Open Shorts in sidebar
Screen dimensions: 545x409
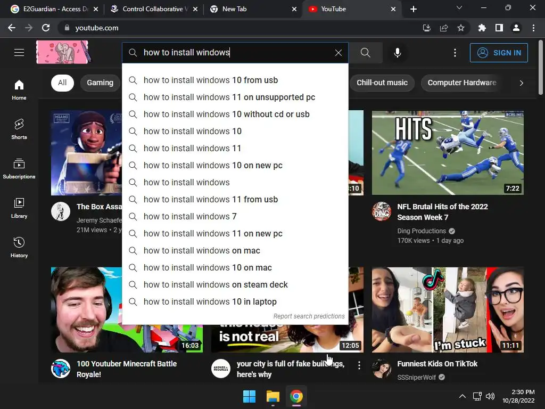pyautogui.click(x=19, y=129)
